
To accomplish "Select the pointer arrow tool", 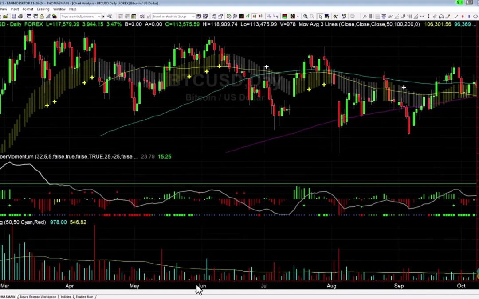I will pos(321,16).
